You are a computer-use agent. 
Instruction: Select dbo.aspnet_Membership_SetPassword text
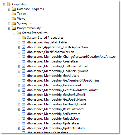(x=54, y=114)
